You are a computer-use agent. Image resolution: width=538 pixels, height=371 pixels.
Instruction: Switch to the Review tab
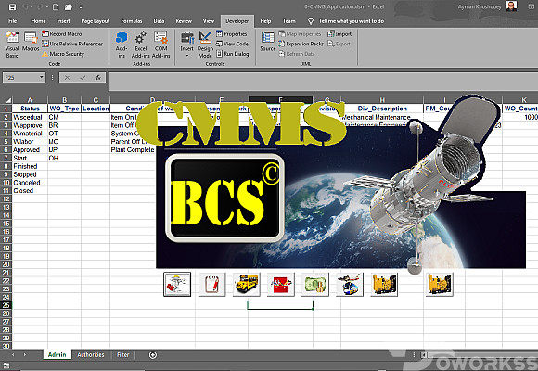184,21
